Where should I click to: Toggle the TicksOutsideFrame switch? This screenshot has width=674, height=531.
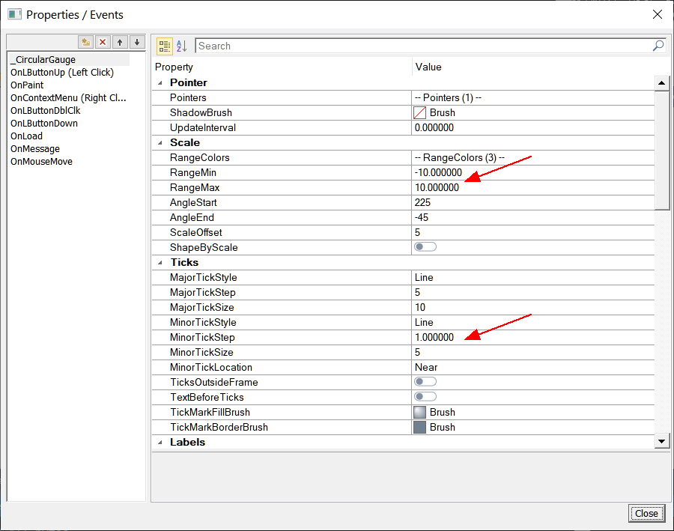click(425, 382)
